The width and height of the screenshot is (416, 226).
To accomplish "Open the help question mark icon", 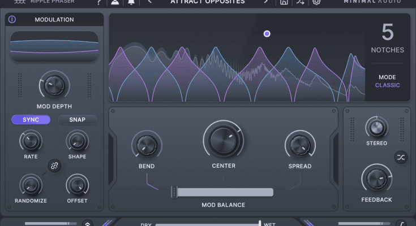I will click(99, 2).
